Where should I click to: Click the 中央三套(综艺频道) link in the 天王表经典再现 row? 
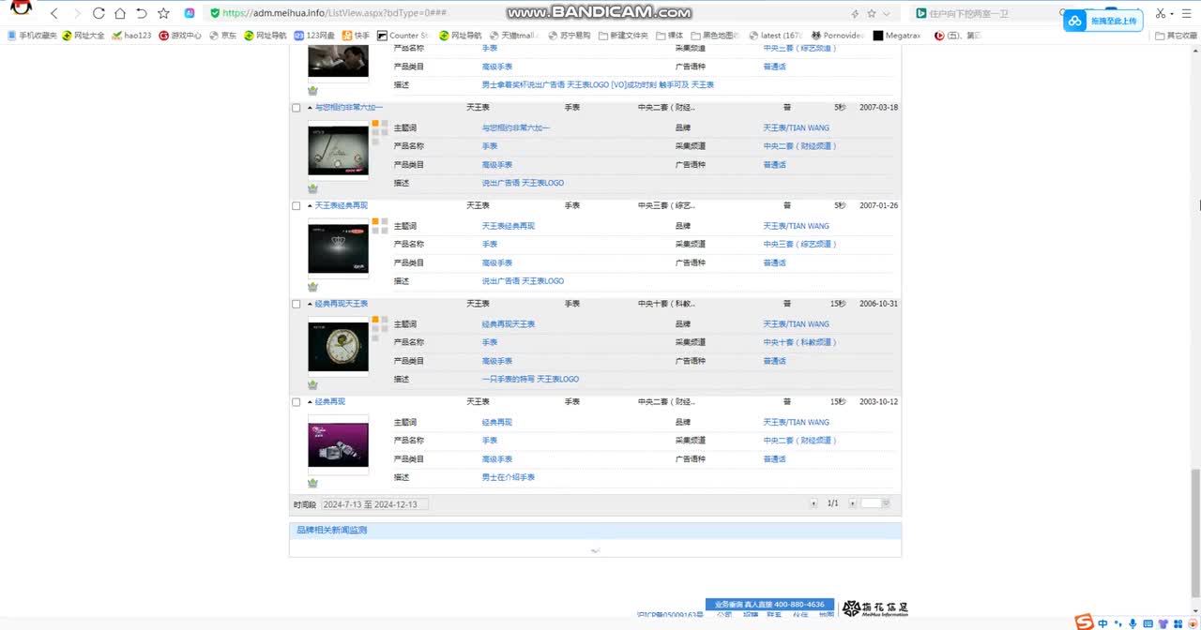click(x=799, y=244)
